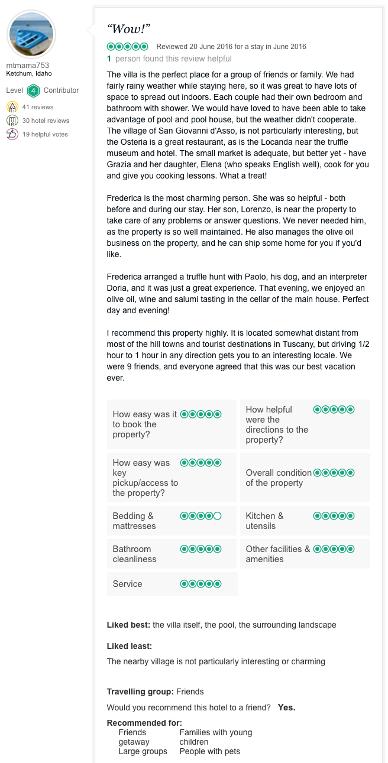Open the 41 reviews link
Screen dimensions: 388x763
click(x=38, y=107)
